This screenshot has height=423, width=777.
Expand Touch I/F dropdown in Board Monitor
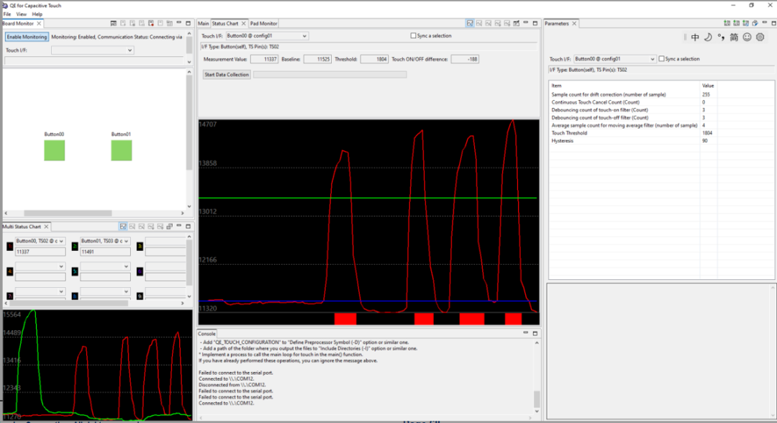click(x=92, y=50)
